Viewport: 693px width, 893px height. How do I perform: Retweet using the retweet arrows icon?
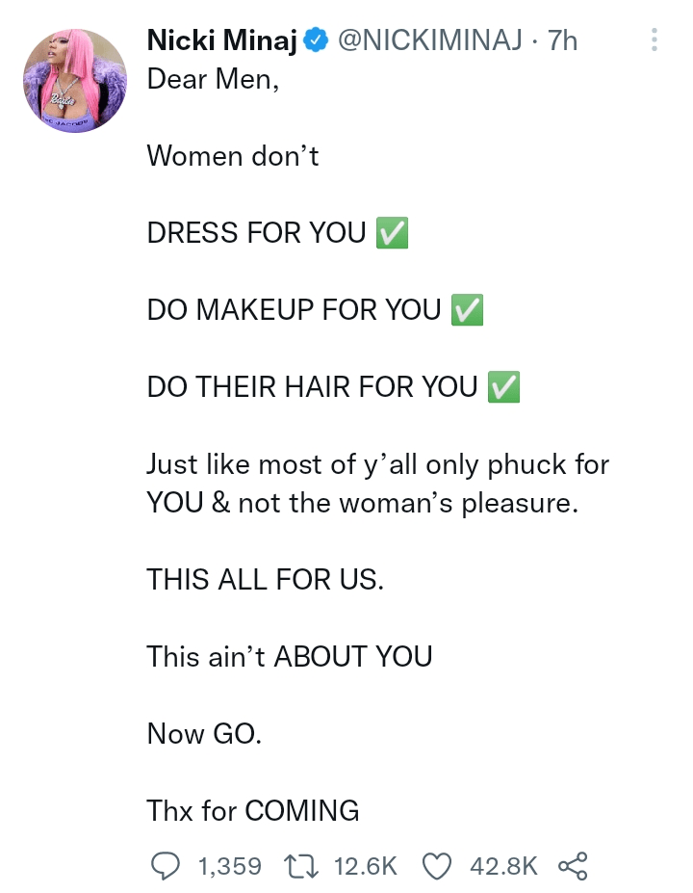coord(305,865)
